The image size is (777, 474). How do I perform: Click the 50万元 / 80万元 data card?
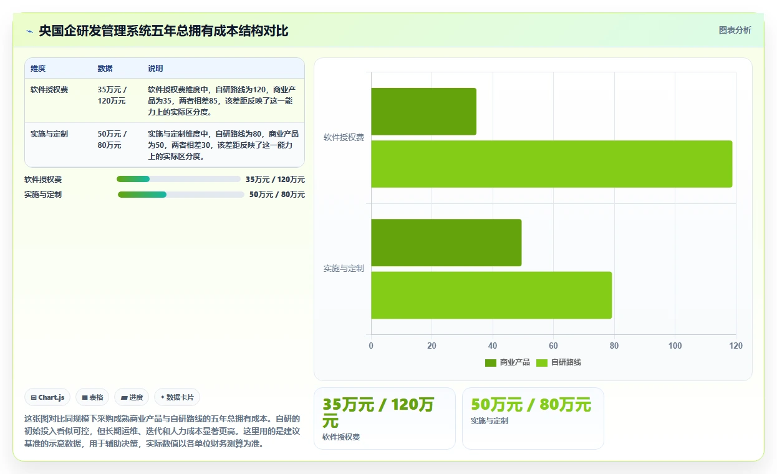tap(533, 418)
